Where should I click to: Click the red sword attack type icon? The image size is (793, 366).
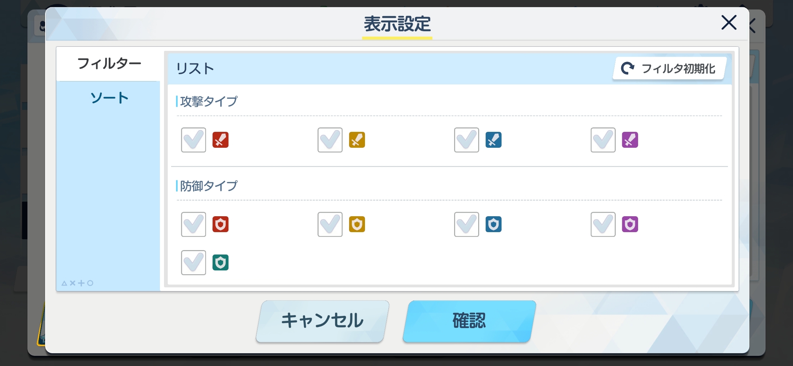pyautogui.click(x=220, y=140)
